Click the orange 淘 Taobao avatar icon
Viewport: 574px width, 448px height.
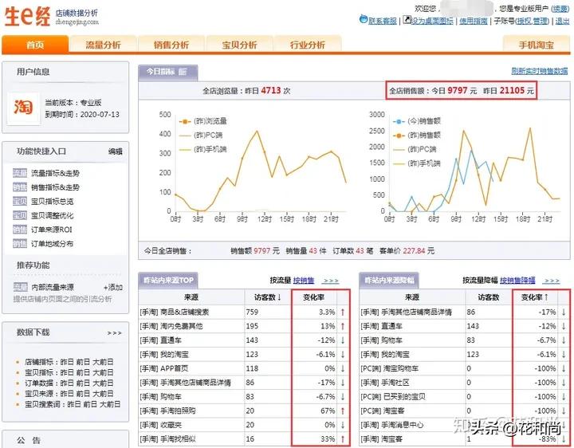click(x=23, y=108)
